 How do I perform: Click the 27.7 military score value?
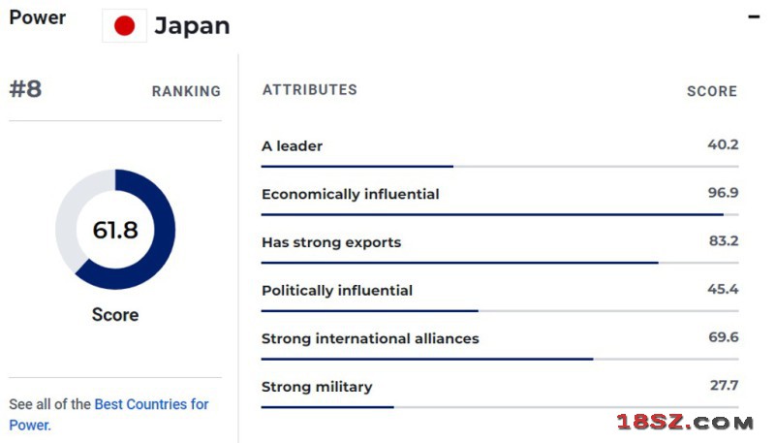click(x=724, y=385)
